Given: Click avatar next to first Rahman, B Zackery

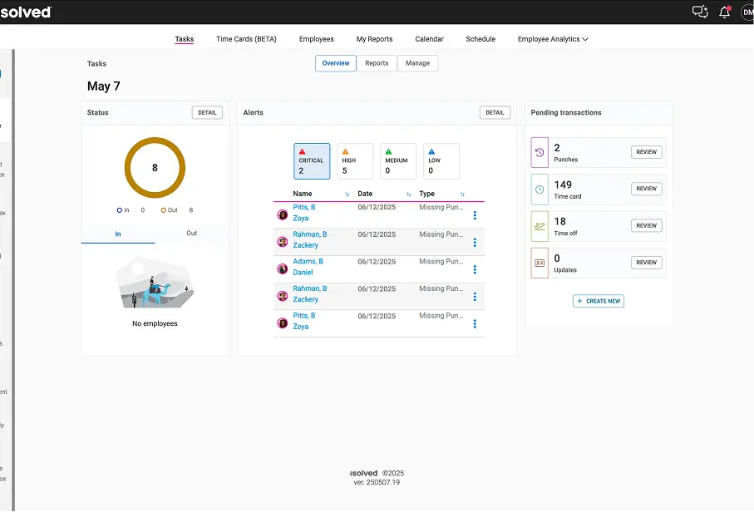Looking at the screenshot, I should pyautogui.click(x=283, y=241).
